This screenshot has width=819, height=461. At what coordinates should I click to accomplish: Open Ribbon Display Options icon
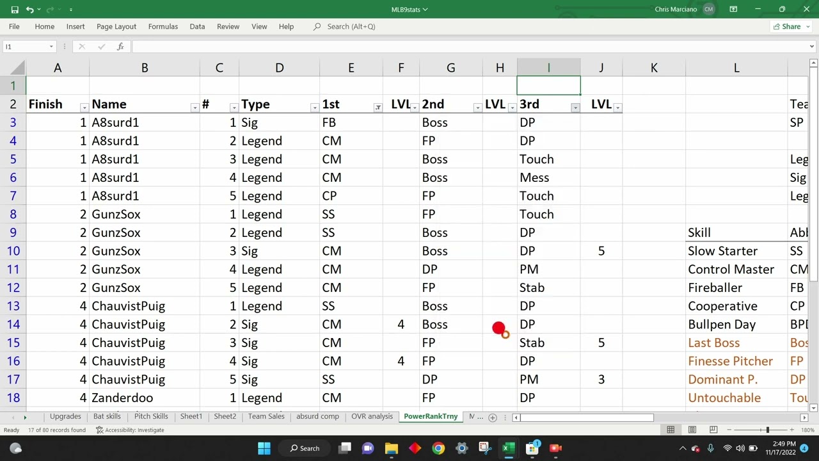(733, 10)
